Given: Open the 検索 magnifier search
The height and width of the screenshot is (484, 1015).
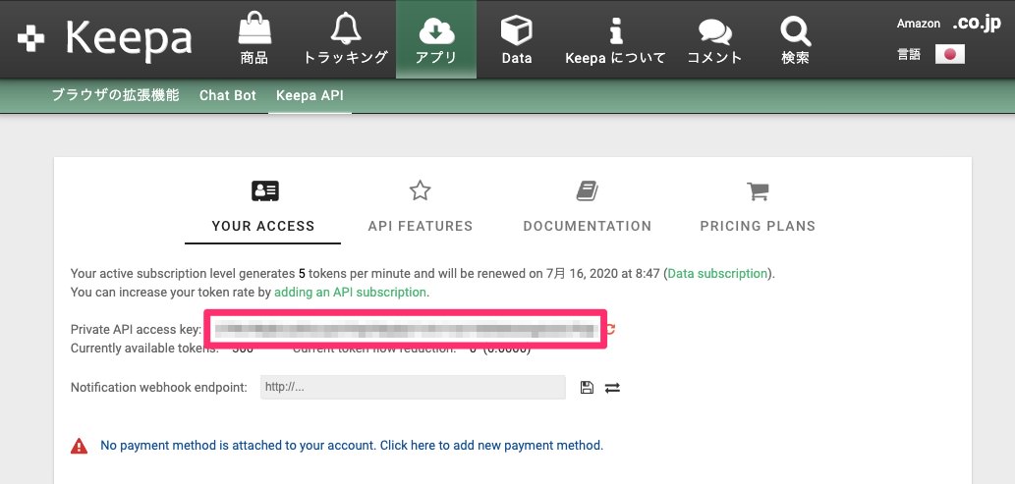Looking at the screenshot, I should 795,39.
